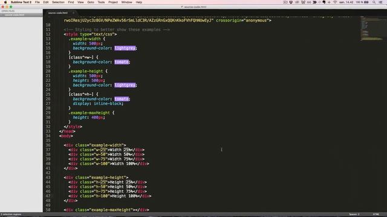Image resolution: width=387 pixels, height=217 pixels.
Task: Click the 'Width 25%' div line
Action: tap(106, 150)
